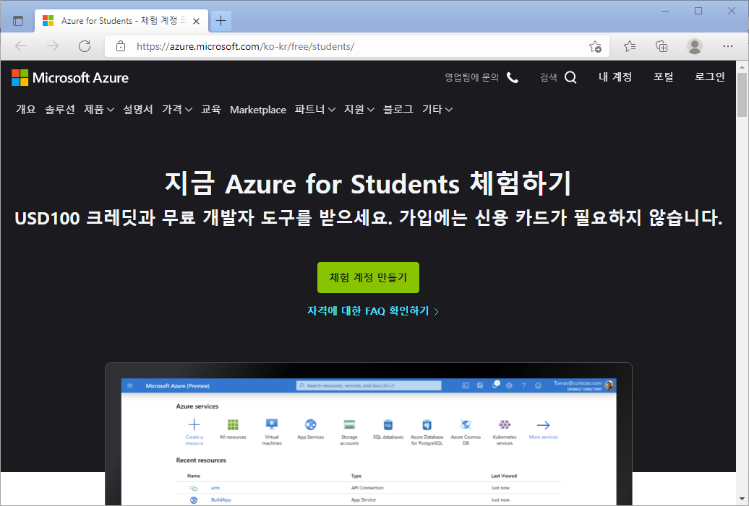Open 자격에 대한 FAQ 확인하기 link

372,311
